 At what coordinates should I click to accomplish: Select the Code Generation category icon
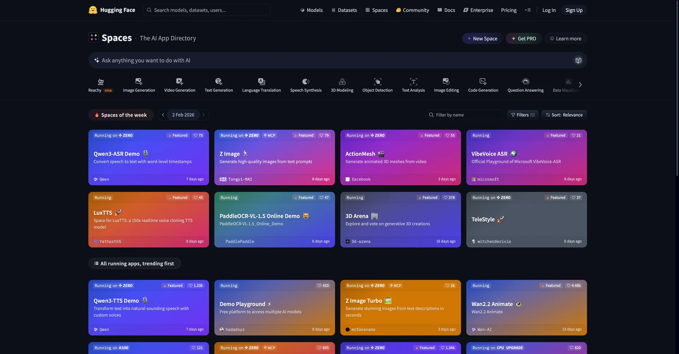tap(483, 82)
